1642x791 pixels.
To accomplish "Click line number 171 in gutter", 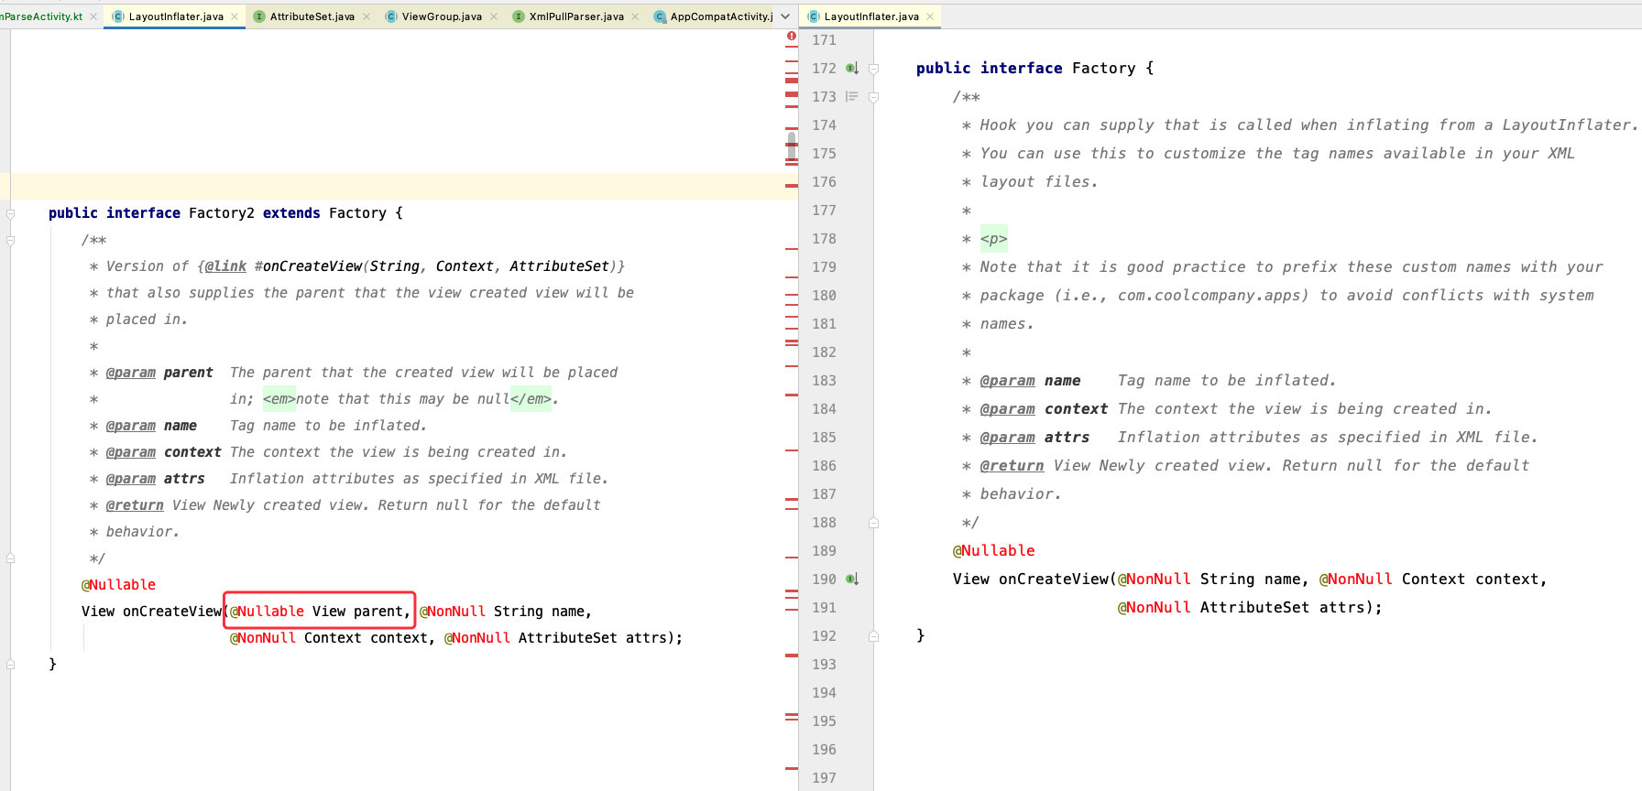I will (x=824, y=40).
